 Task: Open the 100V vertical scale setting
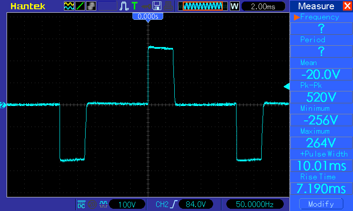tap(128, 204)
